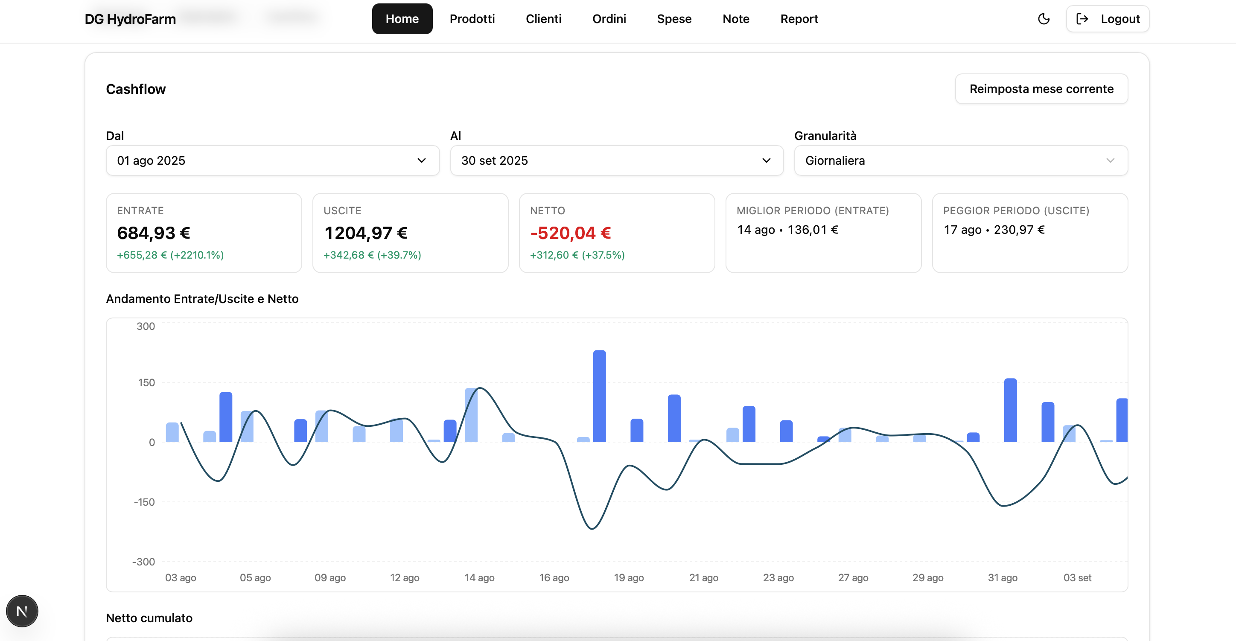
Task: Click the Logout button
Action: click(x=1108, y=19)
